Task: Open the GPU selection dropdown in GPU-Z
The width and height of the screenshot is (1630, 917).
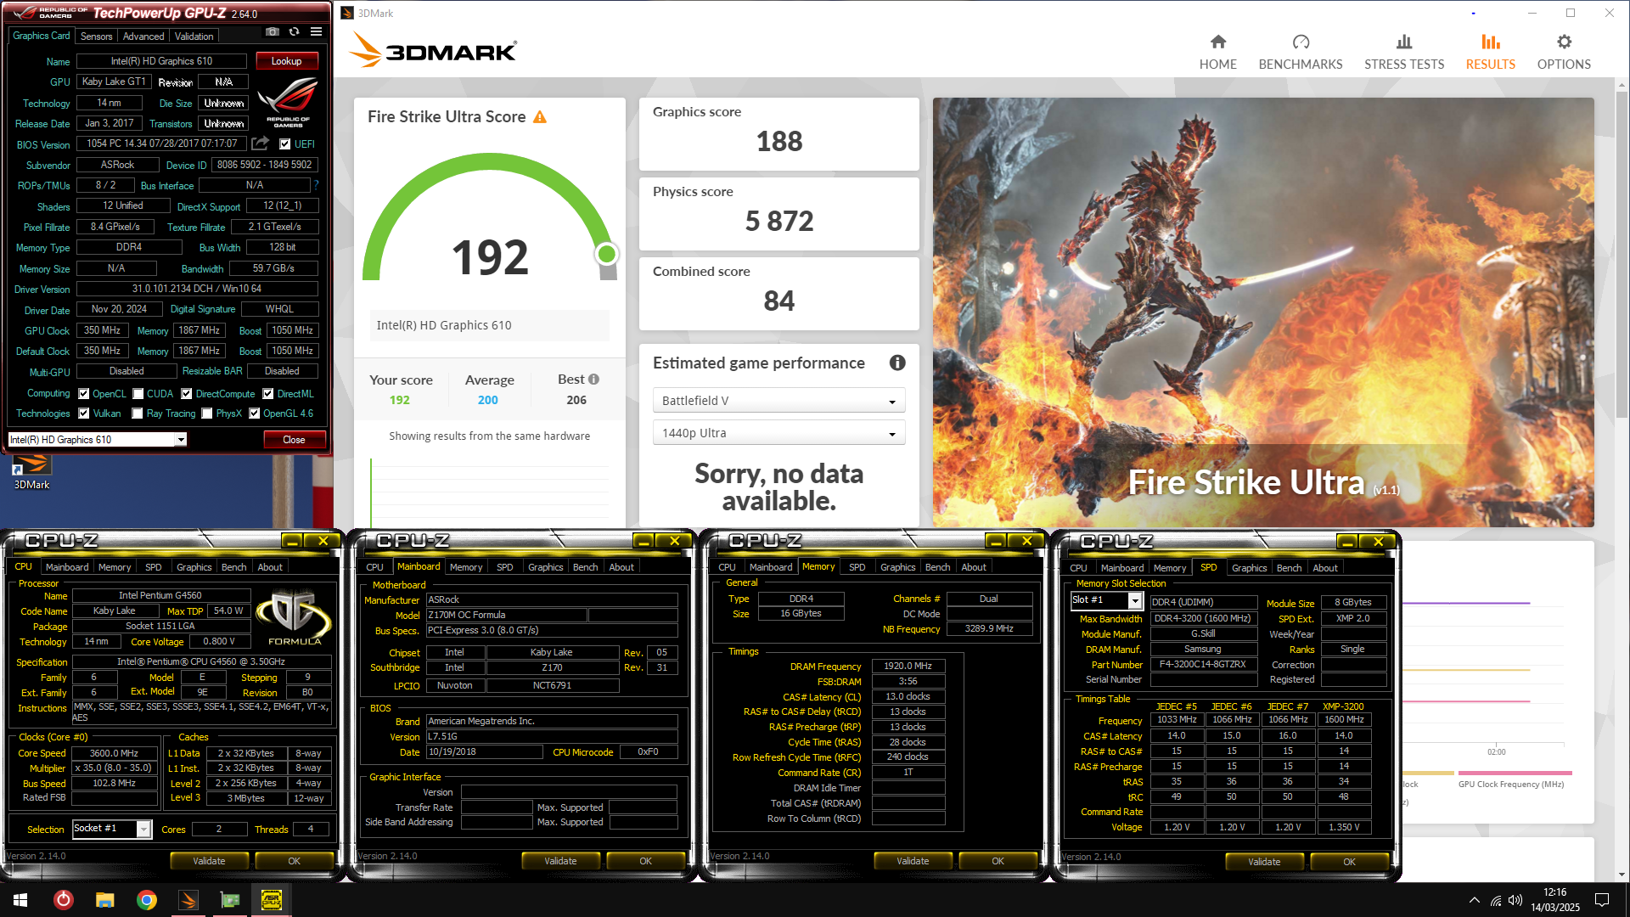Action: point(97,439)
